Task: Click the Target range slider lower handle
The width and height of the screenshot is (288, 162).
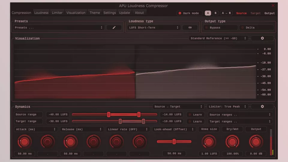Action: (x=120, y=121)
